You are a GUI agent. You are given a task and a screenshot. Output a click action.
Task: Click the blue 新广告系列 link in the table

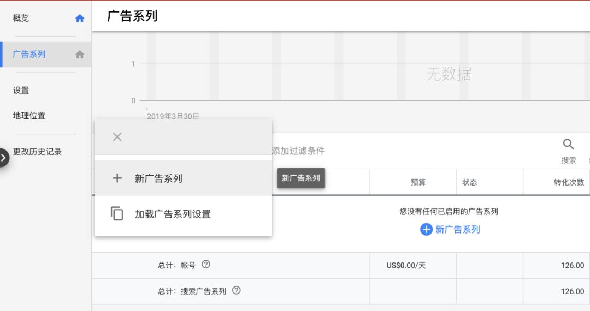pyautogui.click(x=458, y=230)
